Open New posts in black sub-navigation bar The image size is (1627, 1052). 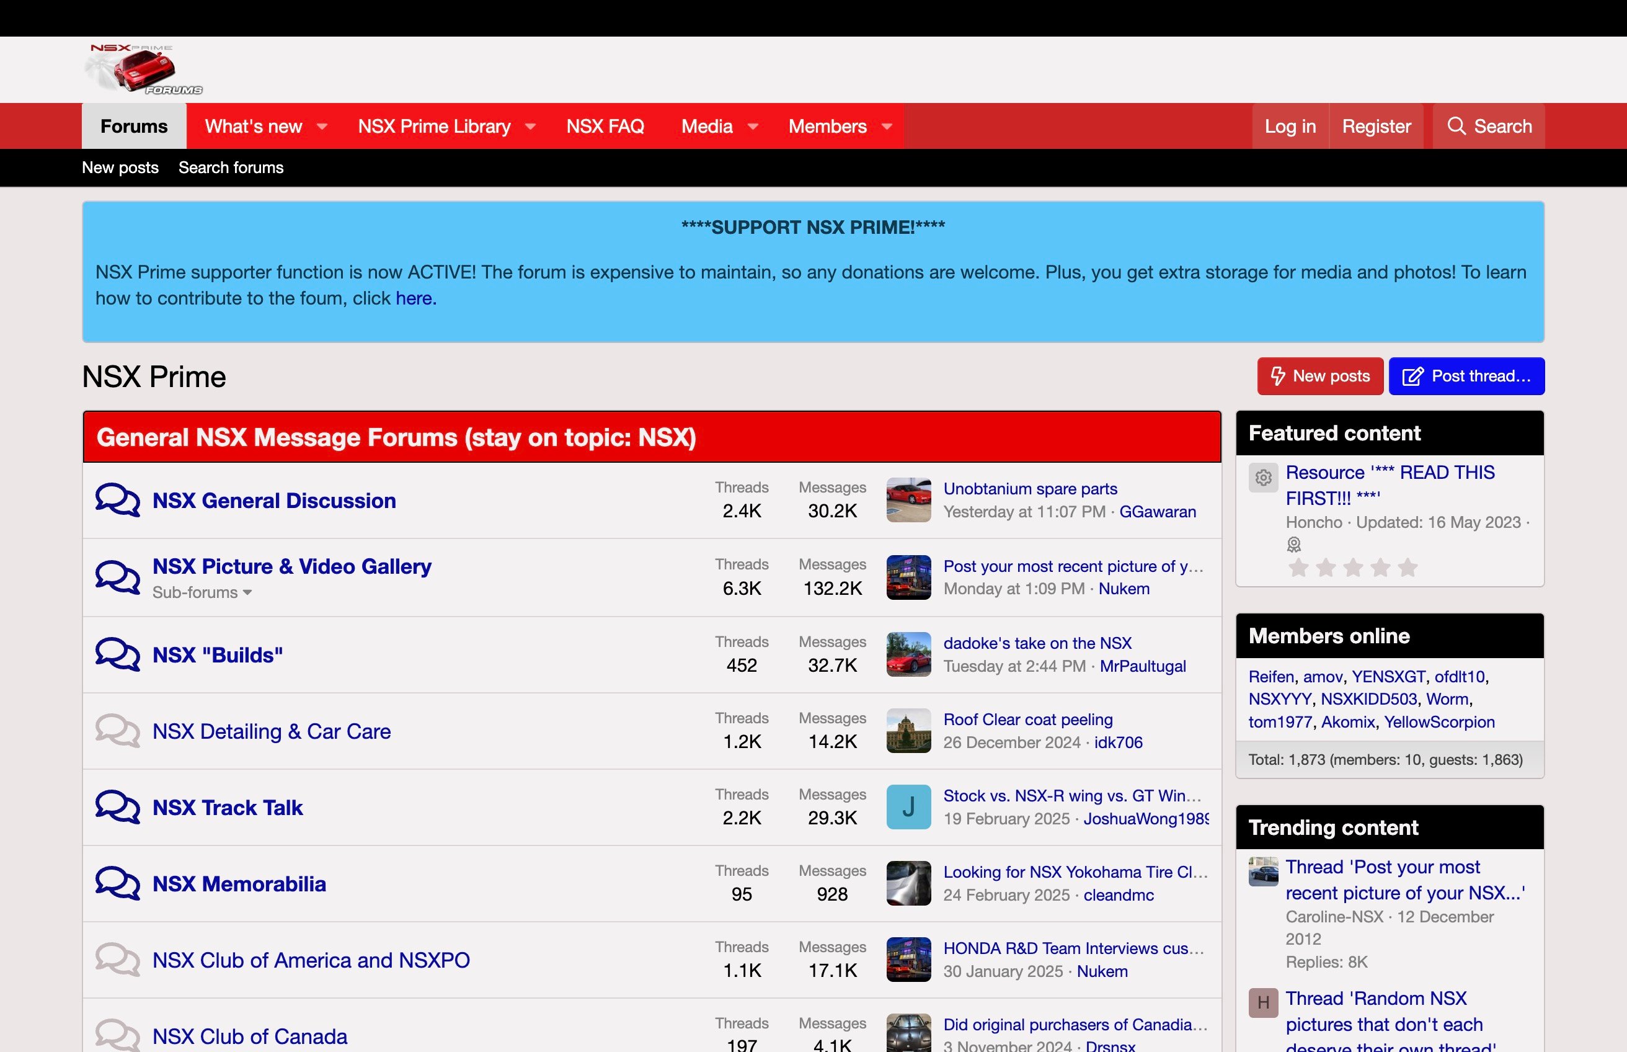tap(120, 167)
